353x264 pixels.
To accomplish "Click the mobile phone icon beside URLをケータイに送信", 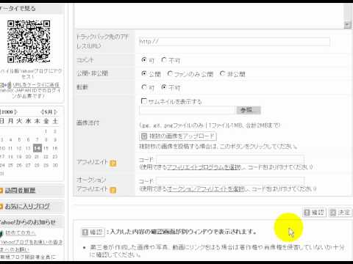I will [9, 85].
